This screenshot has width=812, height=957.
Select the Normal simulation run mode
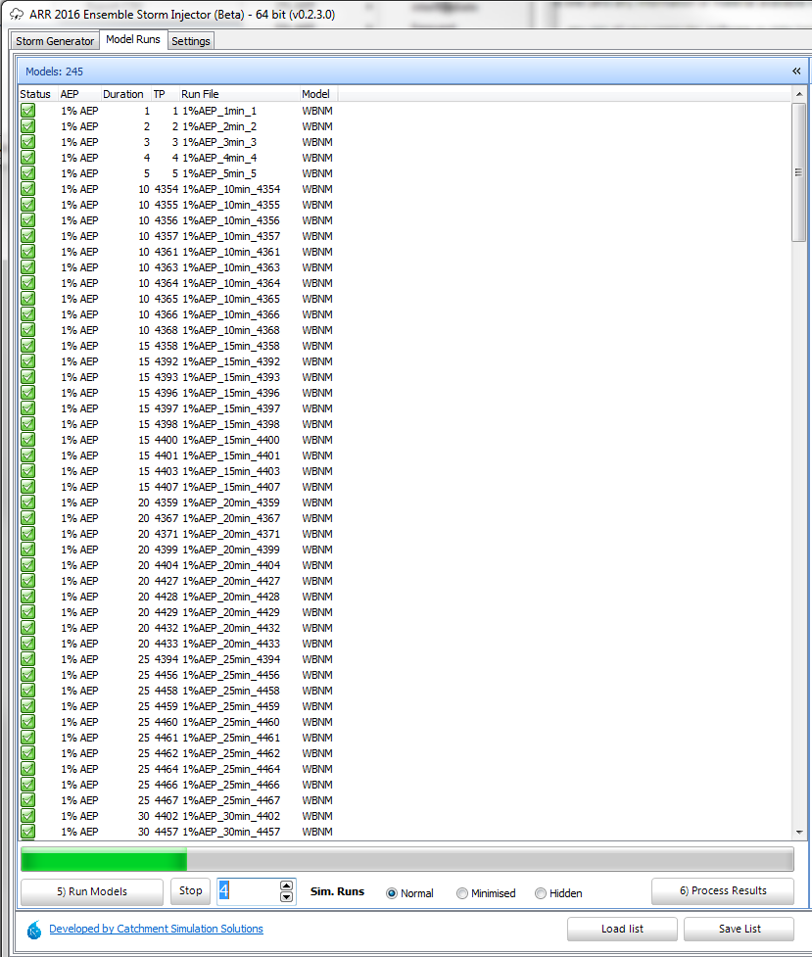[x=393, y=893]
